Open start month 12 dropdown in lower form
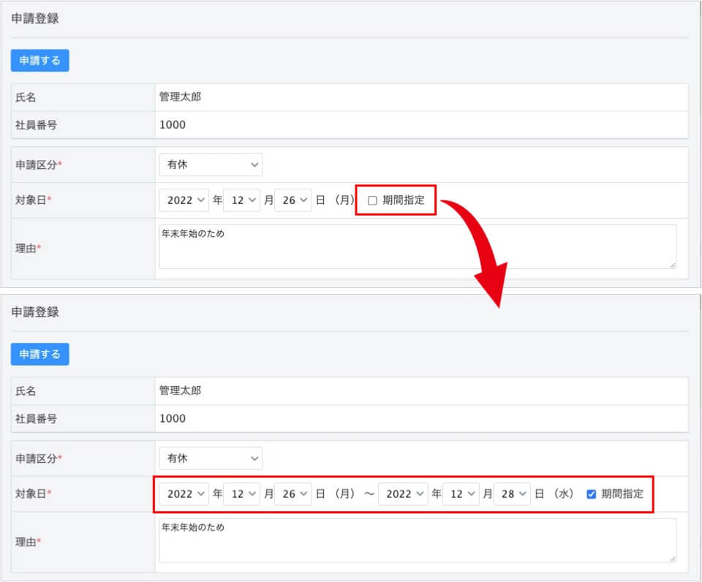The image size is (702, 582). click(x=241, y=494)
